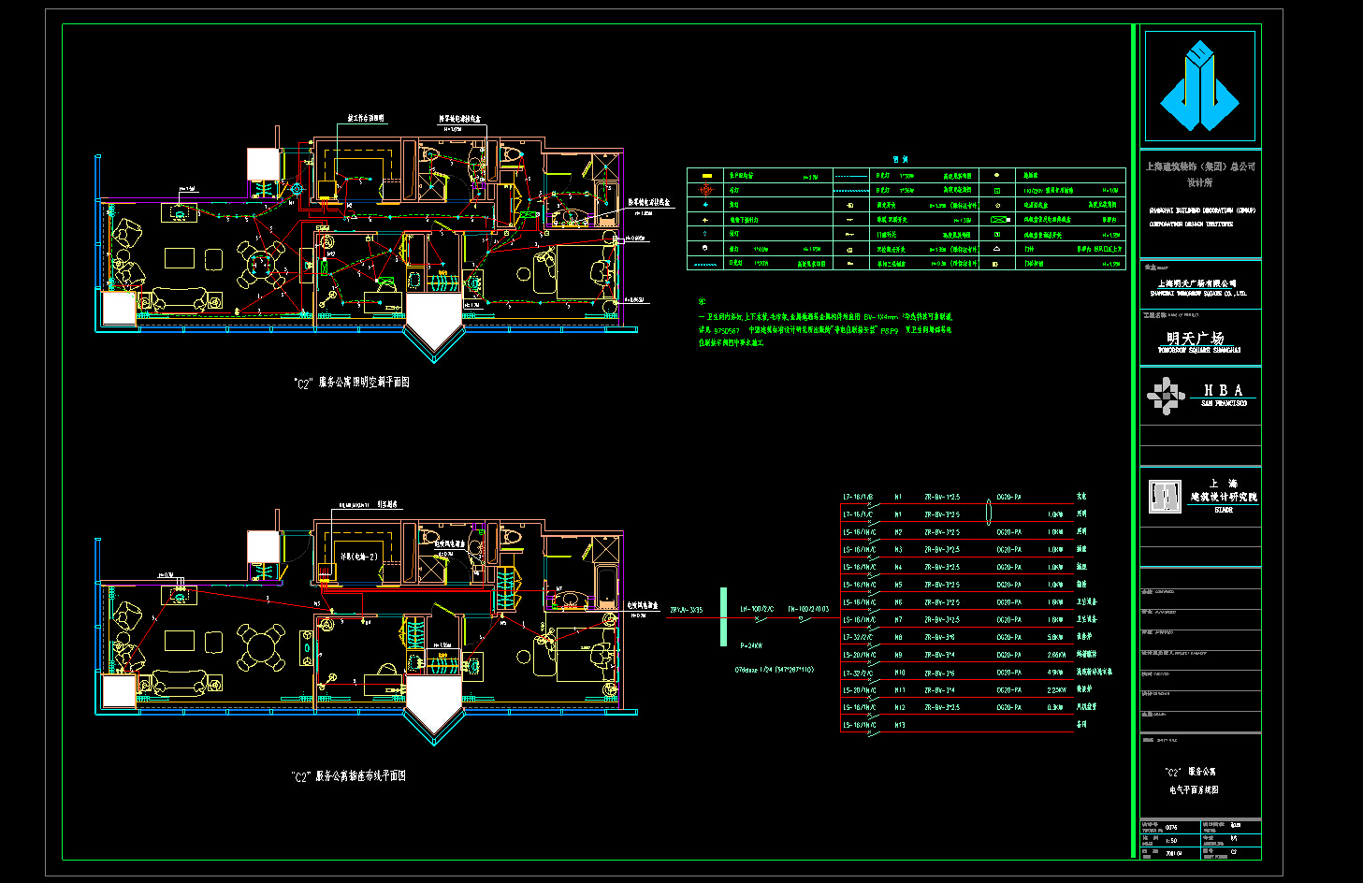This screenshot has width=1363, height=883.
Task: Select circuit label "M8" in the schematic
Action: point(898,637)
